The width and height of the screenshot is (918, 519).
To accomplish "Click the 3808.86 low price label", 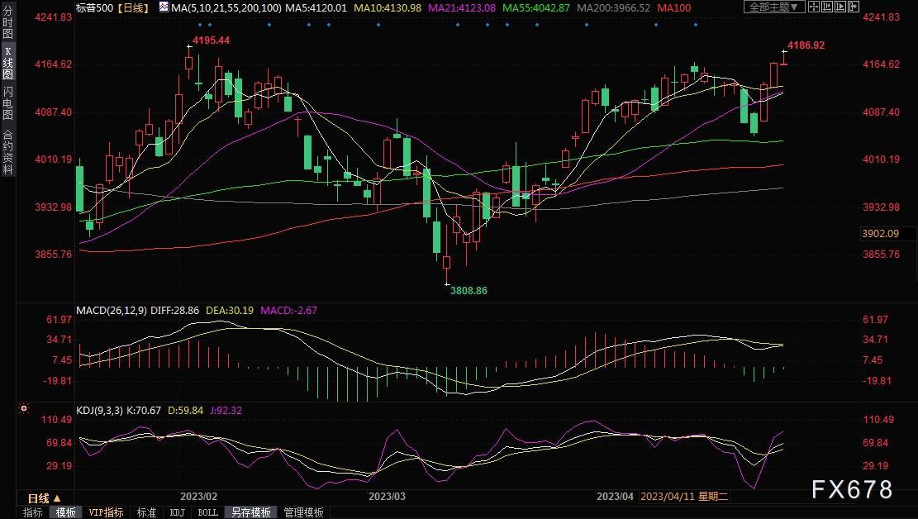I will 469,290.
